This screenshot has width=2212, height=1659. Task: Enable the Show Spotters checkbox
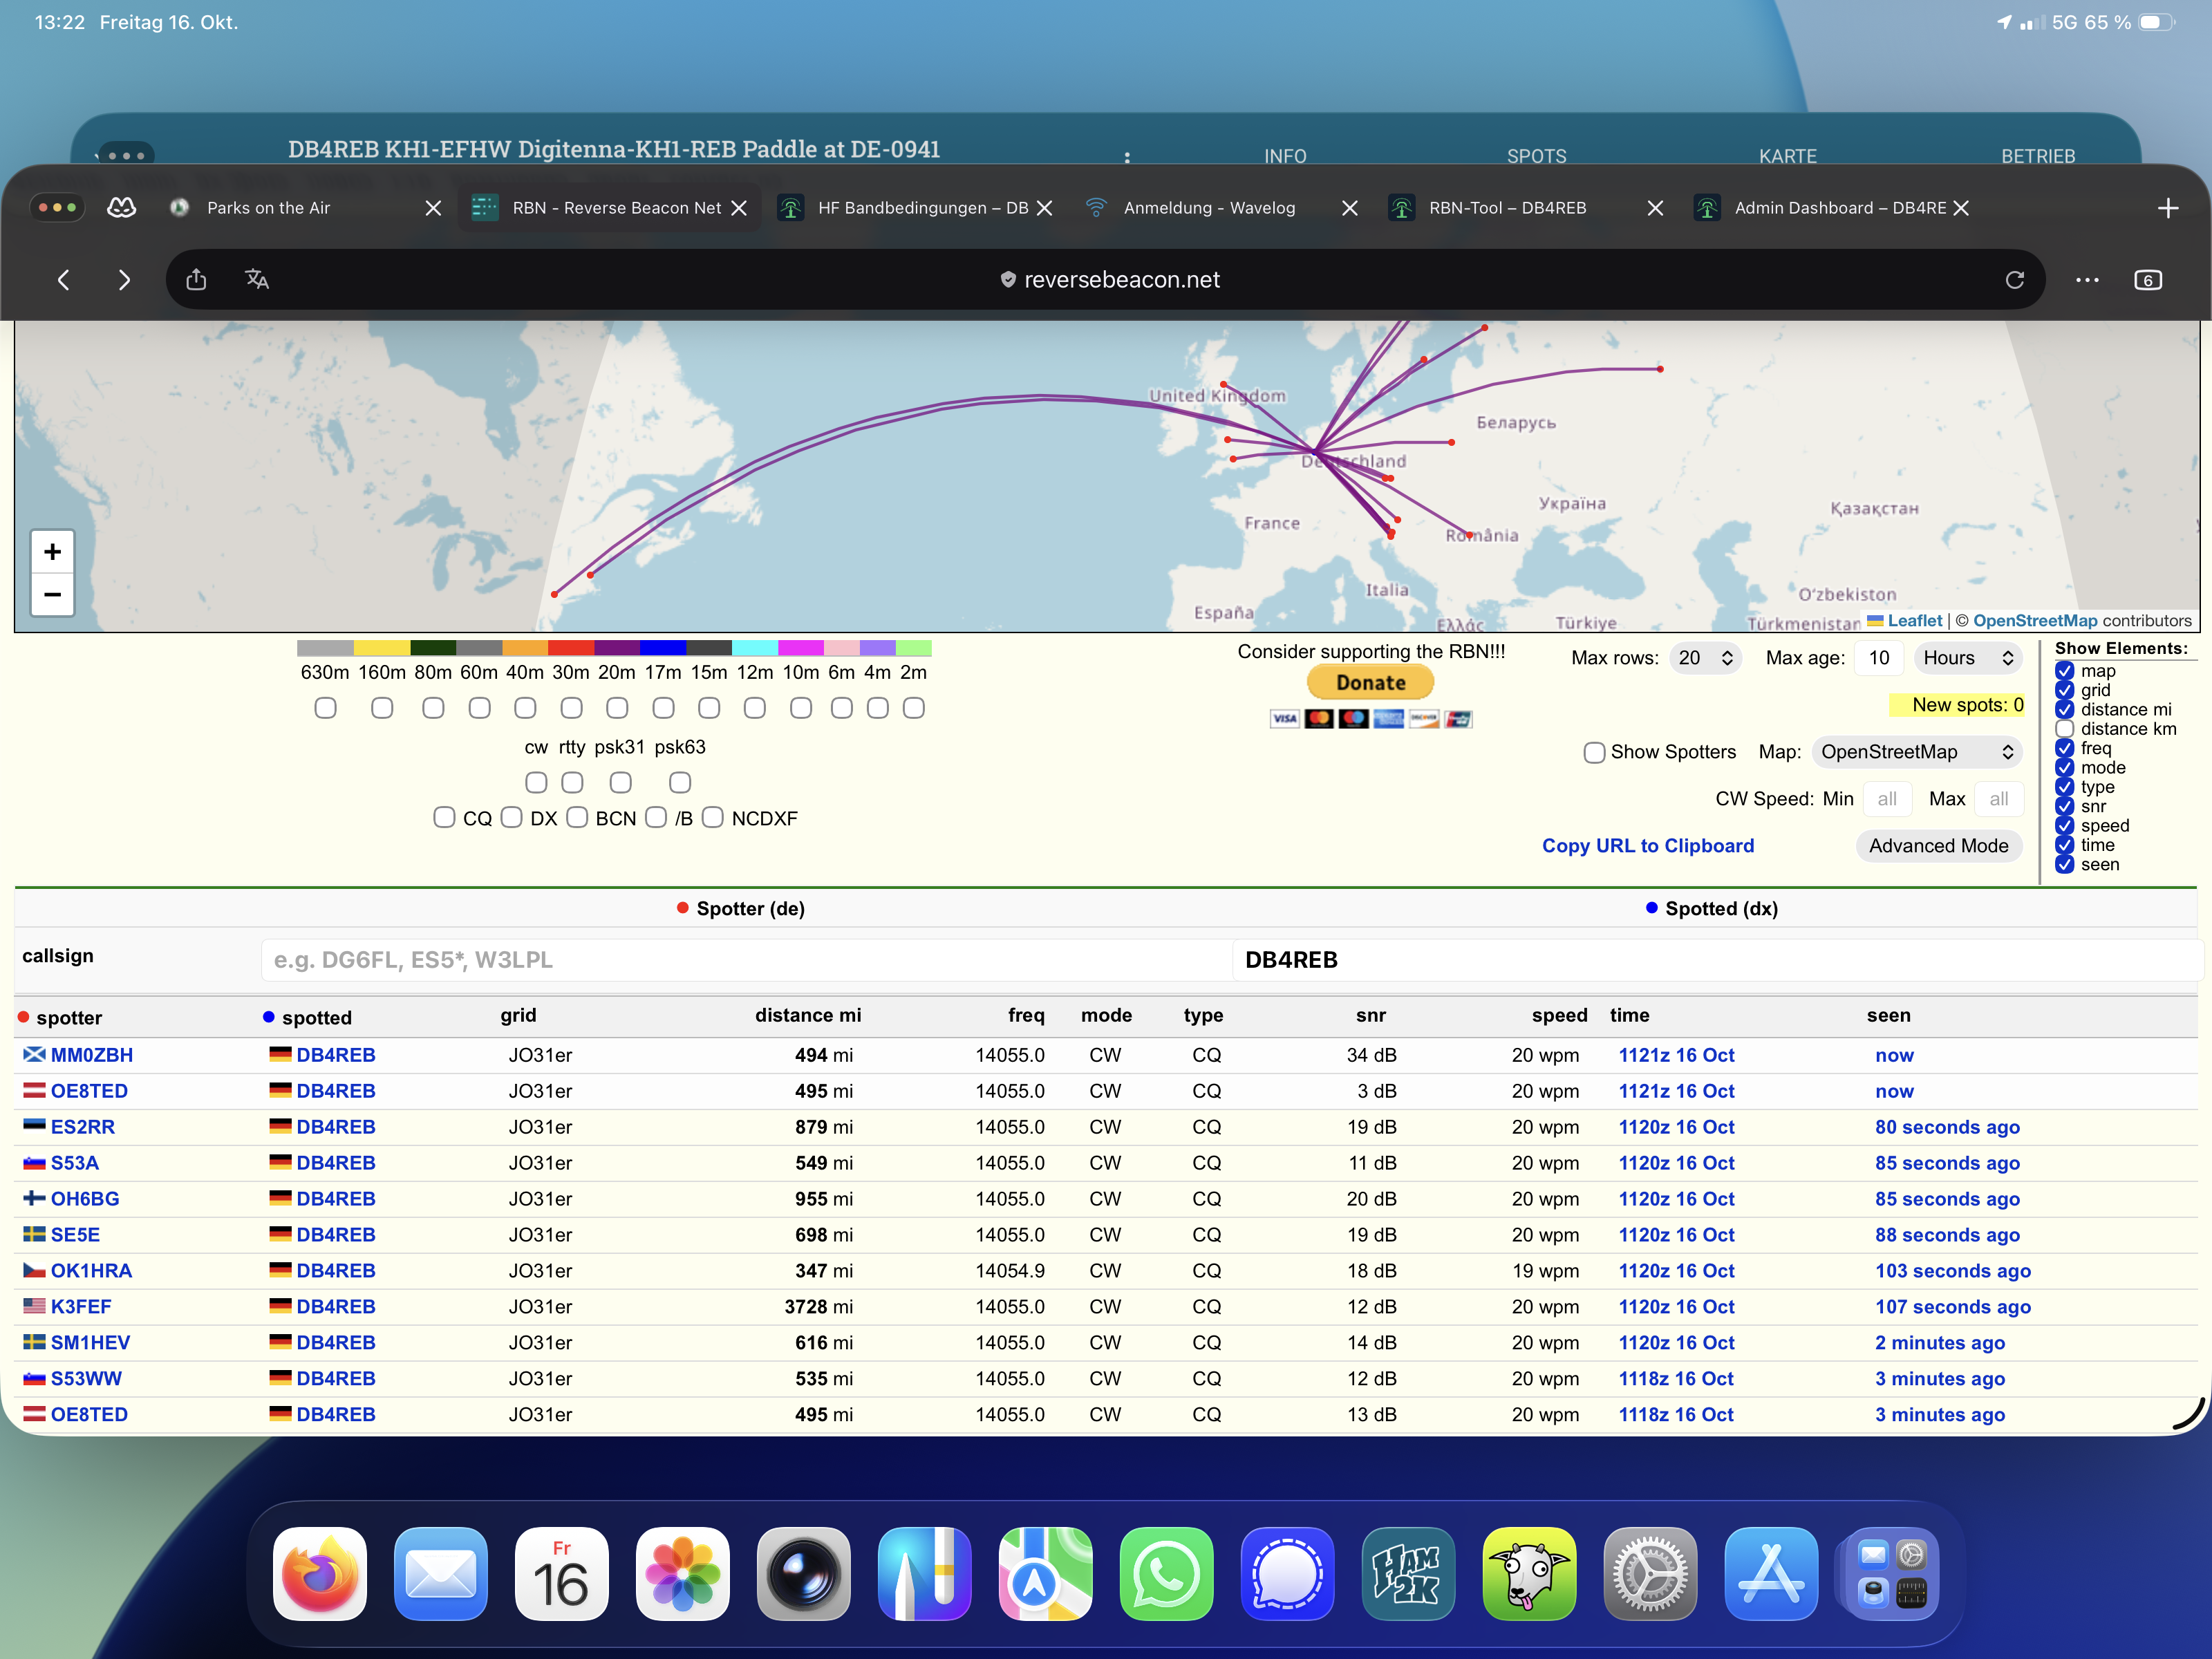point(1595,752)
